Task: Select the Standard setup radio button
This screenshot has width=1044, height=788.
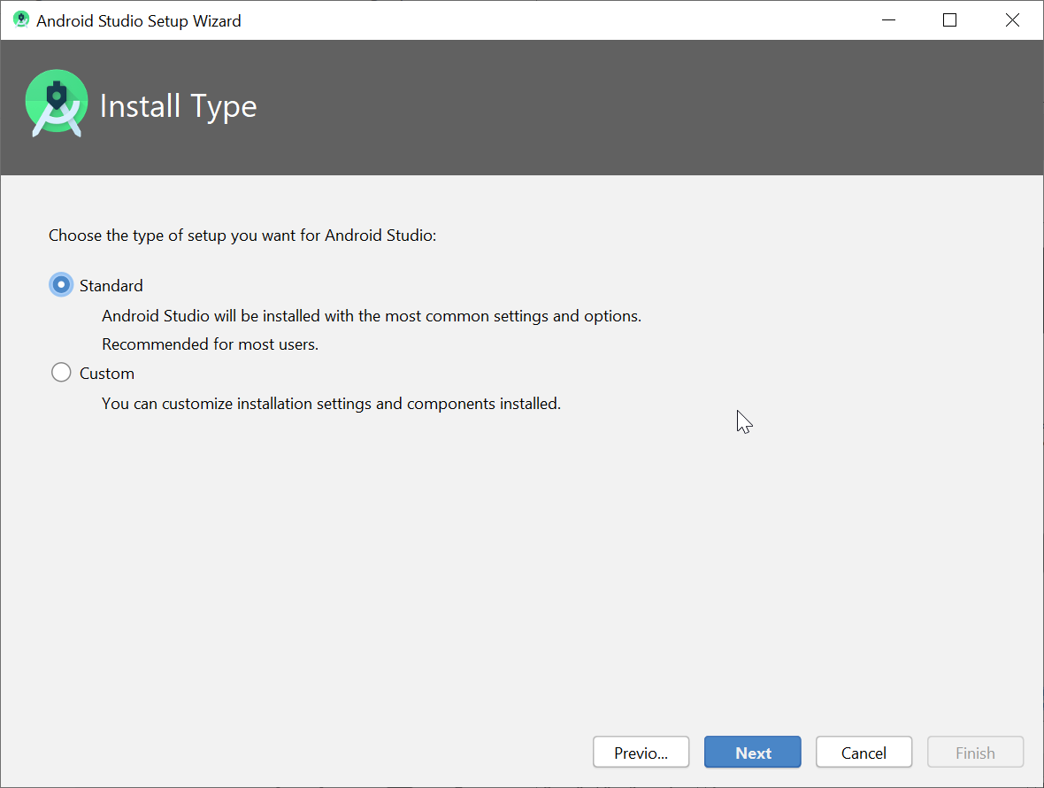Action: tap(60, 284)
